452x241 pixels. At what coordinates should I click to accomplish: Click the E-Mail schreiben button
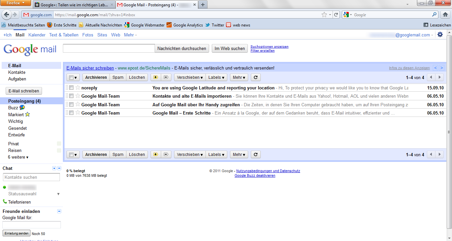pyautogui.click(x=23, y=91)
